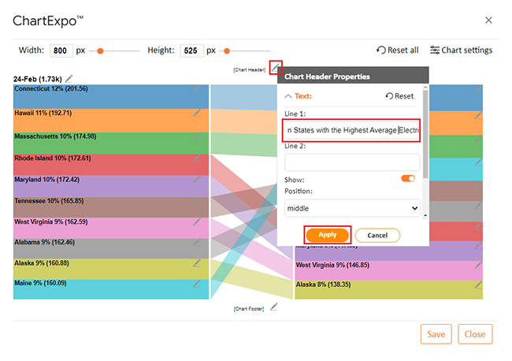Click pencil on the right-column top blue bar
The image size is (512, 361).
[478, 88]
